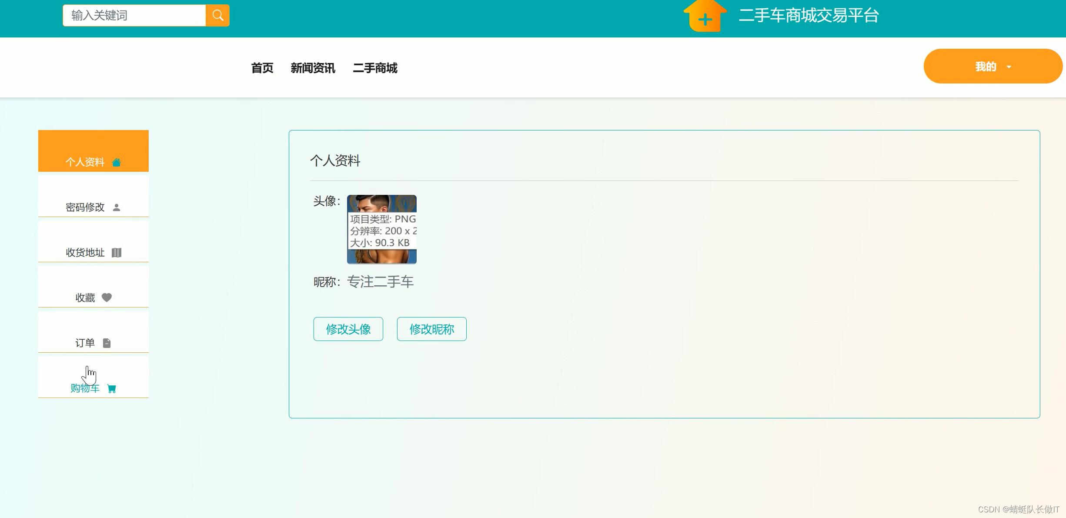Viewport: 1066px width, 518px height.
Task: Click the profile avatar thumbnail
Action: point(381,229)
